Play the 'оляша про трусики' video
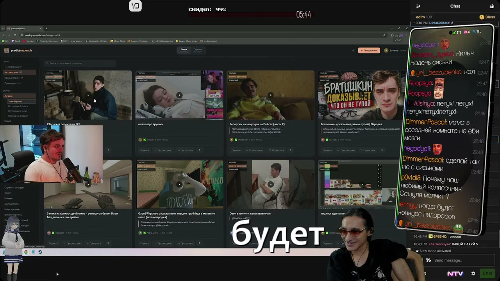 [179, 95]
